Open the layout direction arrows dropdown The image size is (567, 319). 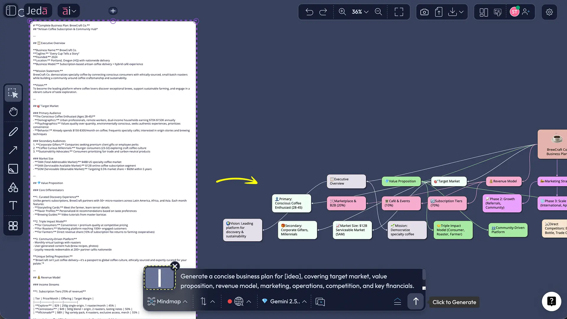click(x=208, y=302)
